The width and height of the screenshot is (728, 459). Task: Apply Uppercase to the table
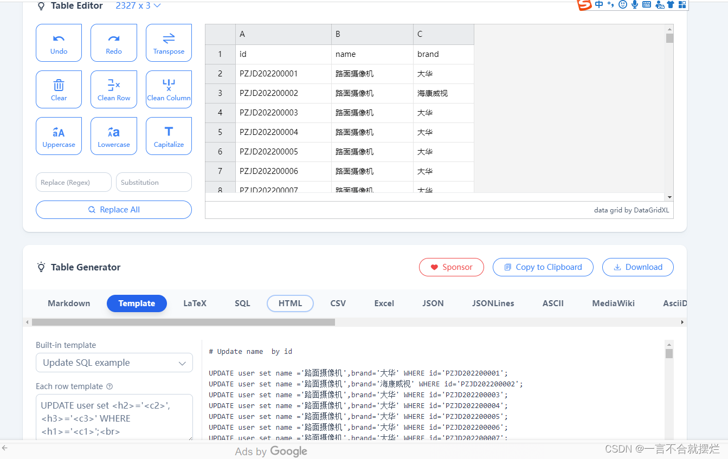coord(59,135)
